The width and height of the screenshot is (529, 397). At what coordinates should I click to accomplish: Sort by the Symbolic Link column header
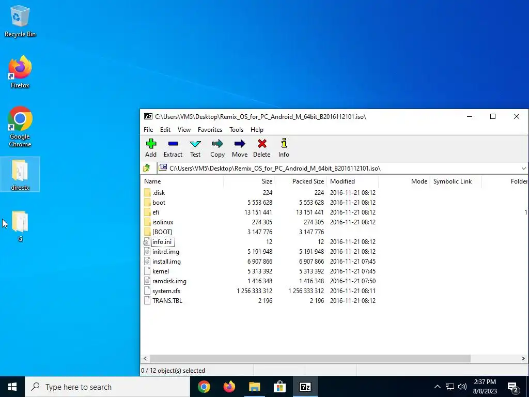click(x=456, y=181)
